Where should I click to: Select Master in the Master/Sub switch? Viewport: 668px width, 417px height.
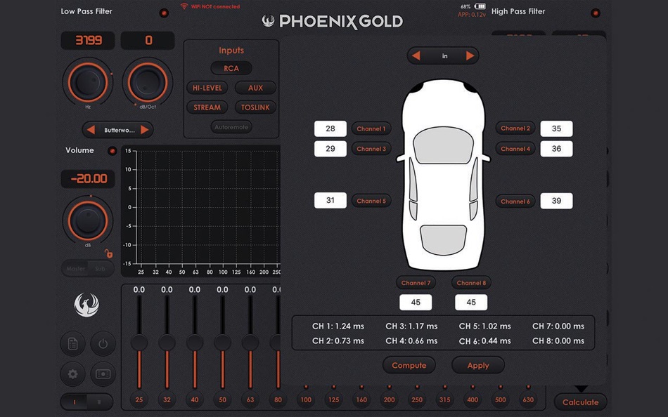click(75, 268)
